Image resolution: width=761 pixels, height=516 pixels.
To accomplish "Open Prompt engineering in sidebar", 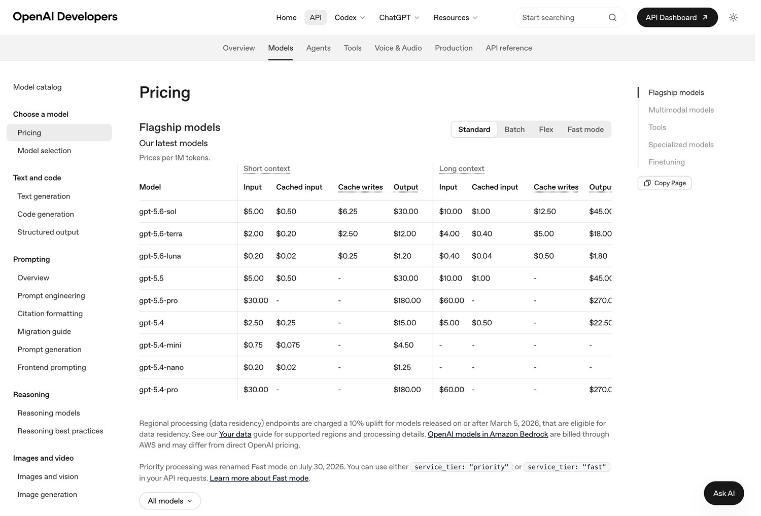I will point(51,296).
